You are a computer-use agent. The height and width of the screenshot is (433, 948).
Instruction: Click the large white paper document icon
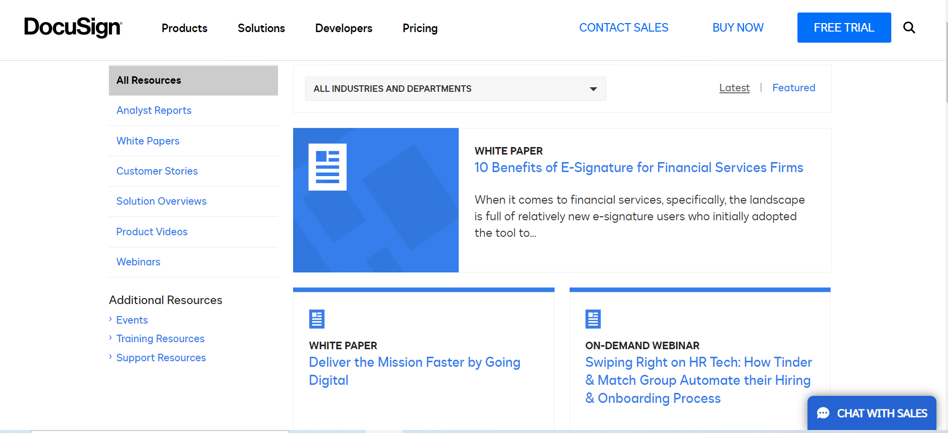[x=327, y=167]
